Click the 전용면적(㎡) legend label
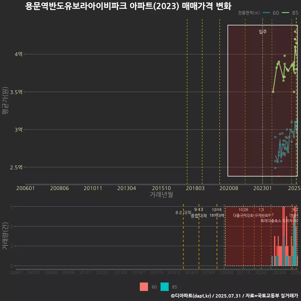 pyautogui.click(x=249, y=13)
